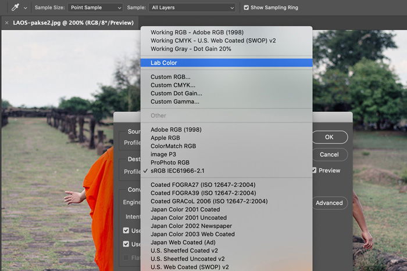This screenshot has height=271, width=407.
Task: Close the LAOS-pakse2.jpg document tab
Action: 7,23
